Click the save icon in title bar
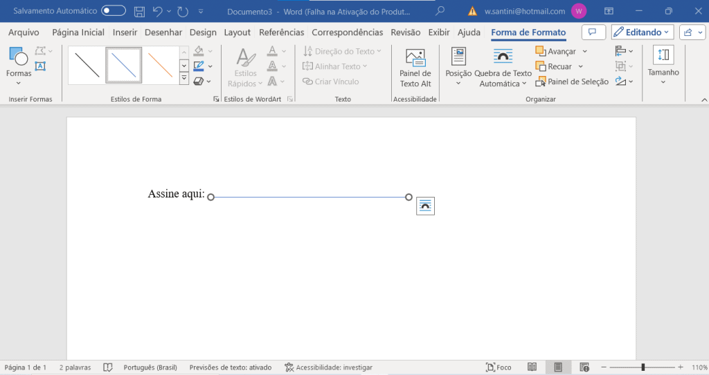Image resolution: width=709 pixels, height=375 pixels. [139, 11]
